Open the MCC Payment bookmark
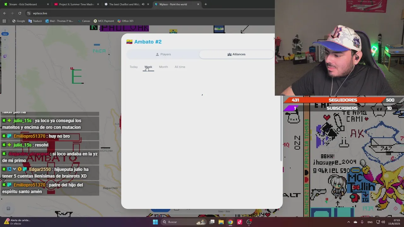This screenshot has height=227, width=404. pos(104,21)
